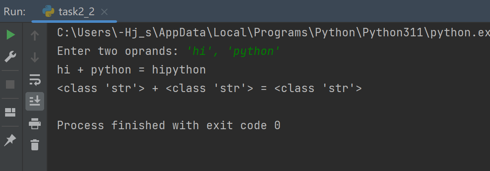The width and height of the screenshot is (490, 171).
Task: Rerun task2_2 with the green play icon
Action: click(x=11, y=35)
